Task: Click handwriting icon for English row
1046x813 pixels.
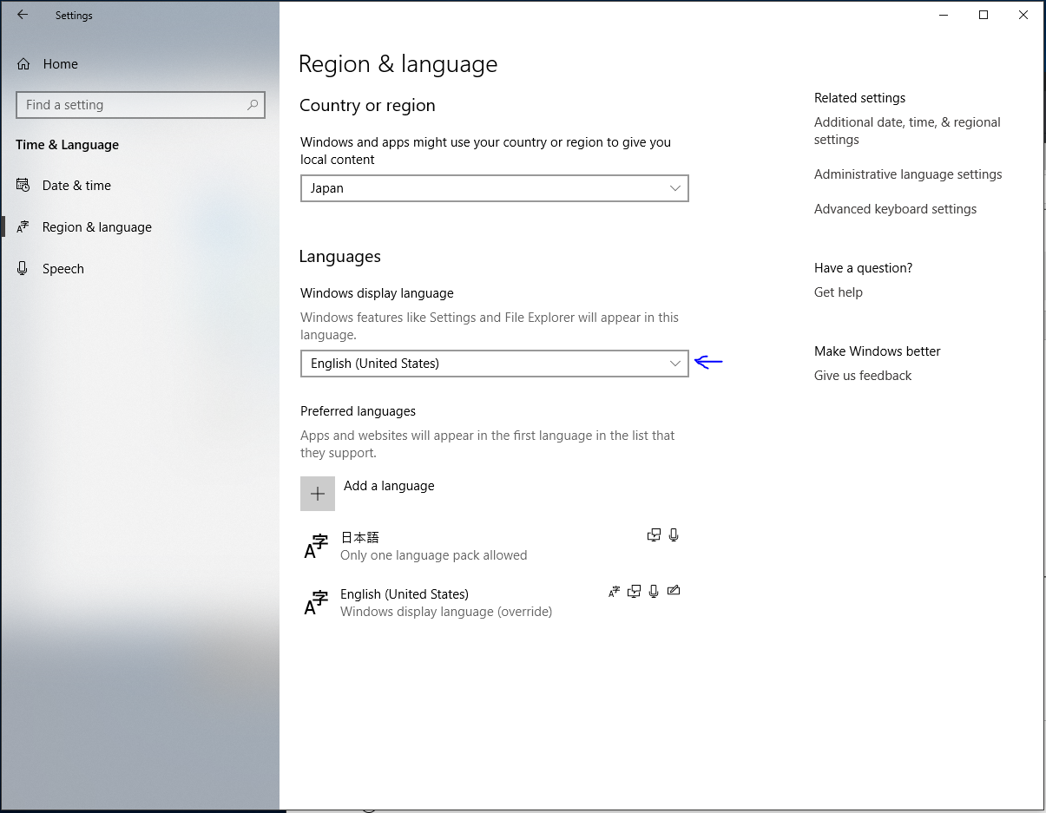Action: click(x=674, y=592)
